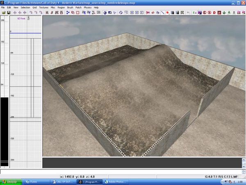Click the red hollow square toolbar icon

click(77, 13)
